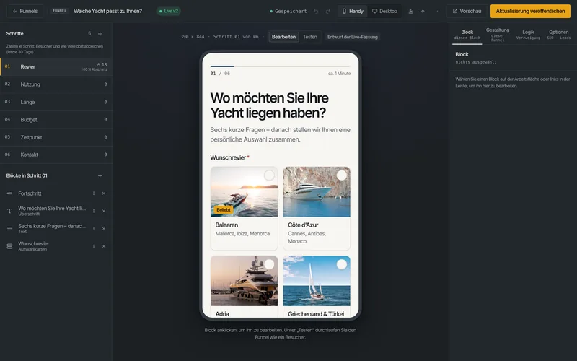Click the text lines block icon
Image resolution: width=577 pixels, height=361 pixels.
click(x=9, y=229)
